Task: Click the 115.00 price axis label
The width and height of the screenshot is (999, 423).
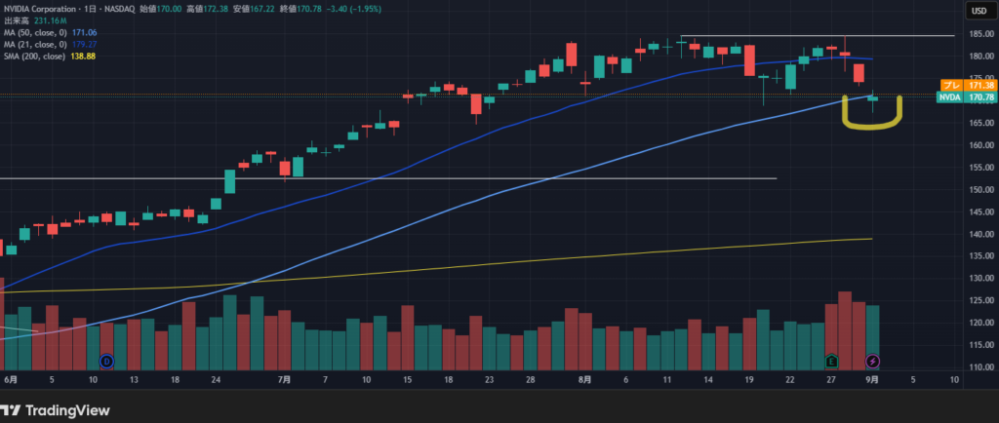Action: tap(981, 345)
